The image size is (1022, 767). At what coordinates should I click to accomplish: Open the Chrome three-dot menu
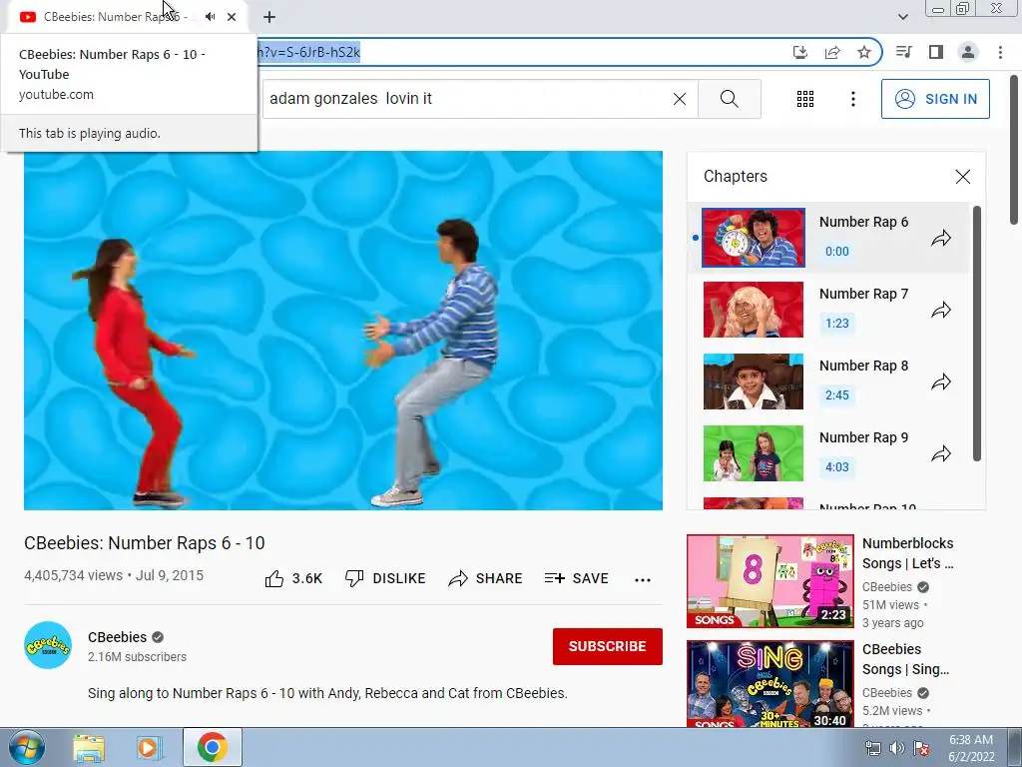pos(1000,52)
